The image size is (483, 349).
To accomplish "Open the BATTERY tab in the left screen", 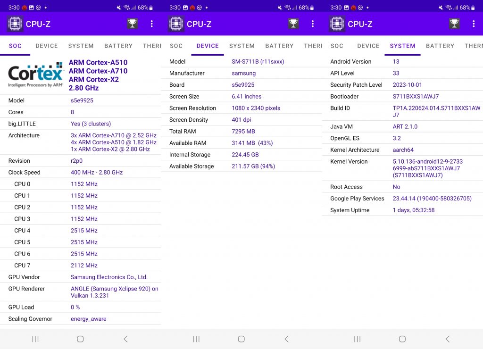I will (x=118, y=46).
